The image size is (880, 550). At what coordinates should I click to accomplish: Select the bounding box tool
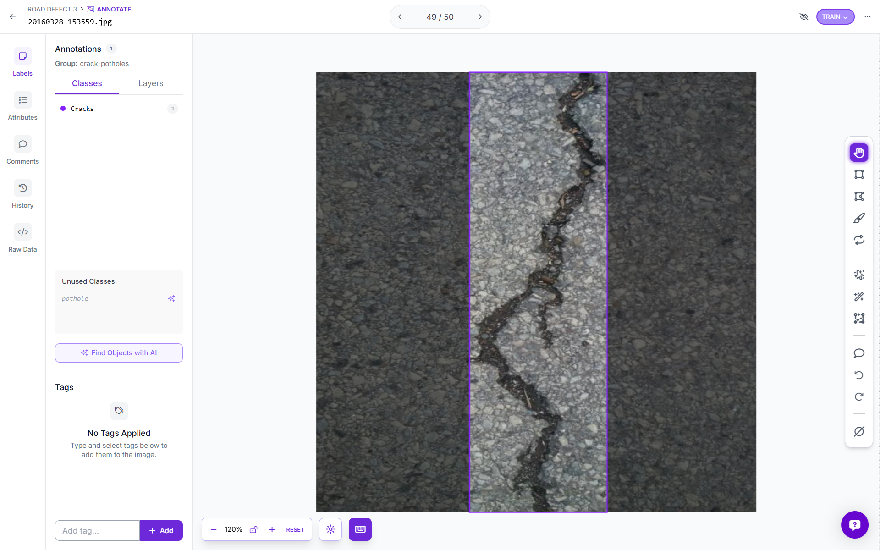click(859, 174)
